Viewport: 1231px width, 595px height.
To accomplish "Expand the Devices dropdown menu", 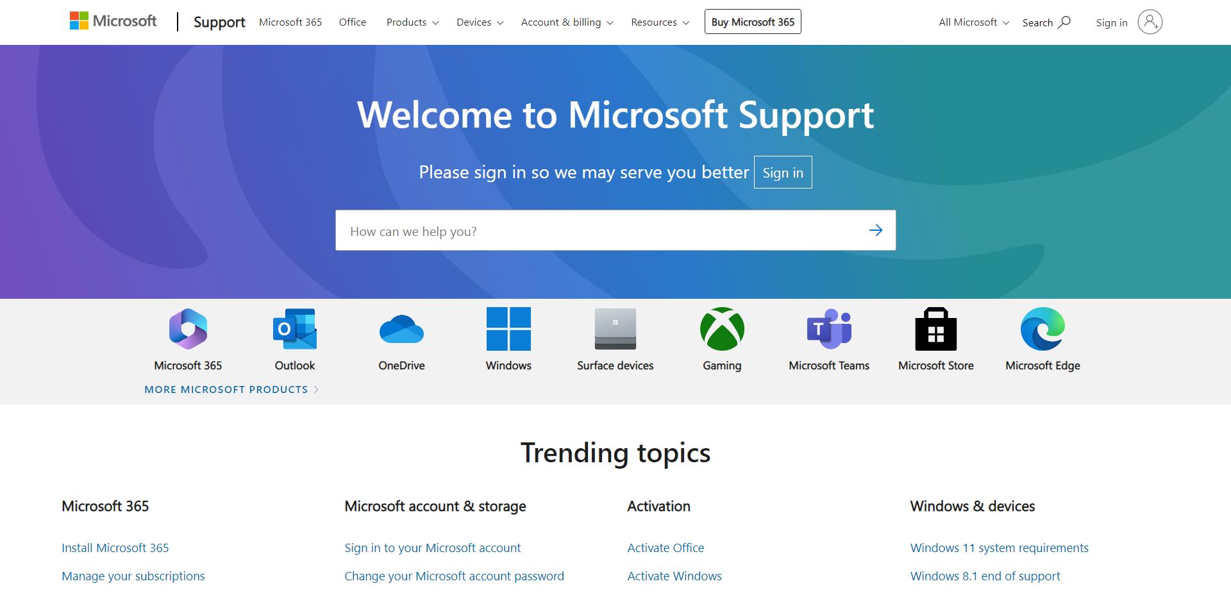I will (x=480, y=22).
